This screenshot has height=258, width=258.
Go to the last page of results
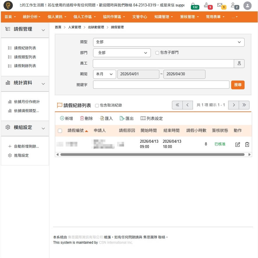(x=244, y=105)
